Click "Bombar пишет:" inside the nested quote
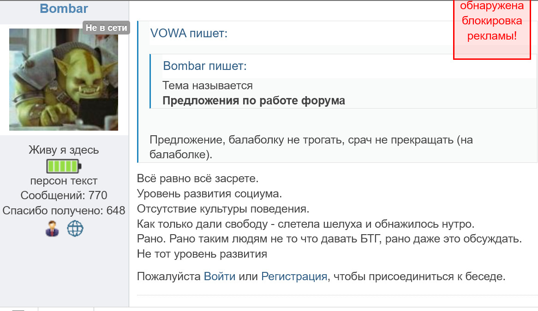The image size is (538, 311). tap(204, 66)
